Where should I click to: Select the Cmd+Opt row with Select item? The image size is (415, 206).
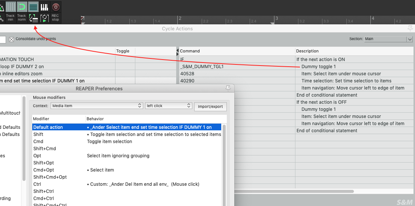(x=127, y=170)
